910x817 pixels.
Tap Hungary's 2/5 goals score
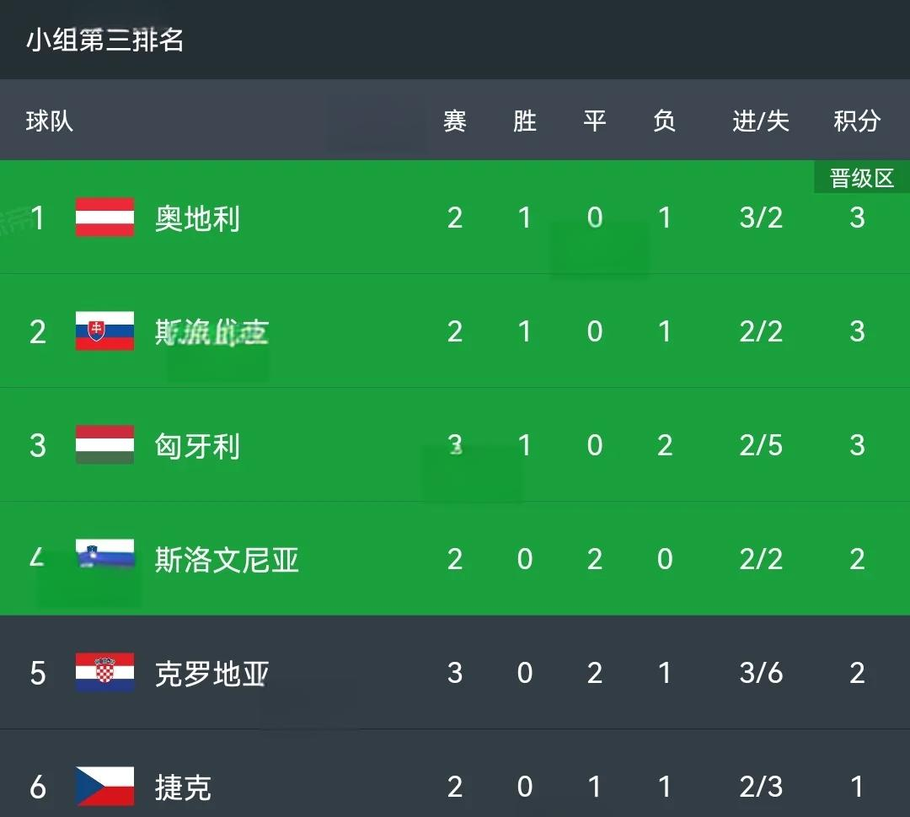[761, 445]
